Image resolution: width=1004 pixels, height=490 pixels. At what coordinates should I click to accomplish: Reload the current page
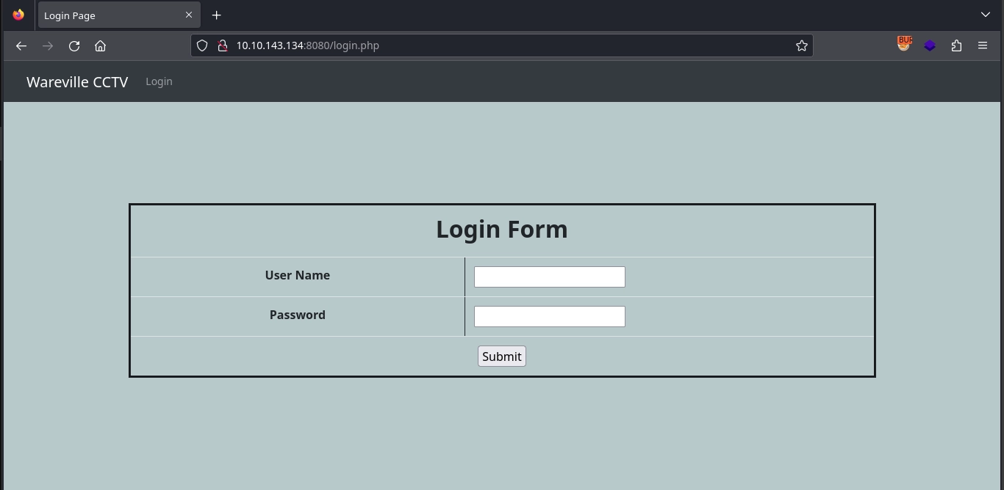(74, 45)
